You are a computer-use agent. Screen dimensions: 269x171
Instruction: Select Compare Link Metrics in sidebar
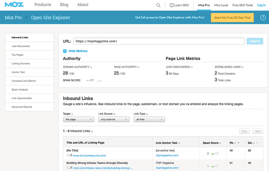tap(29, 81)
